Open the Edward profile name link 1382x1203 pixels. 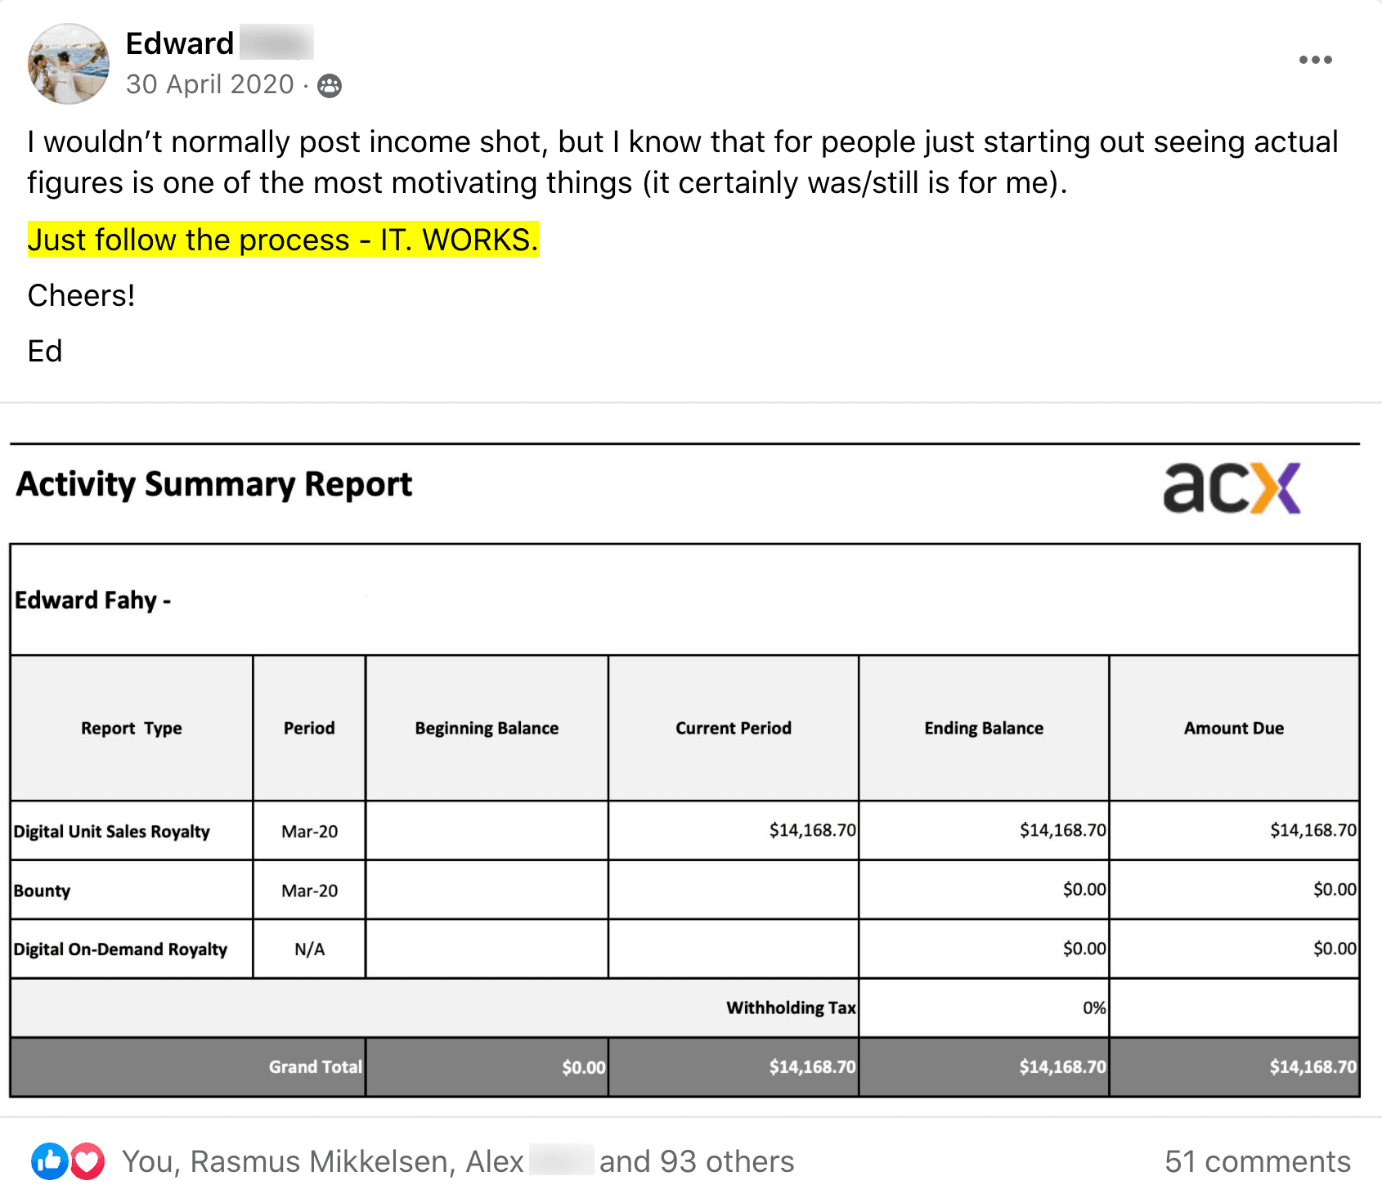(180, 43)
